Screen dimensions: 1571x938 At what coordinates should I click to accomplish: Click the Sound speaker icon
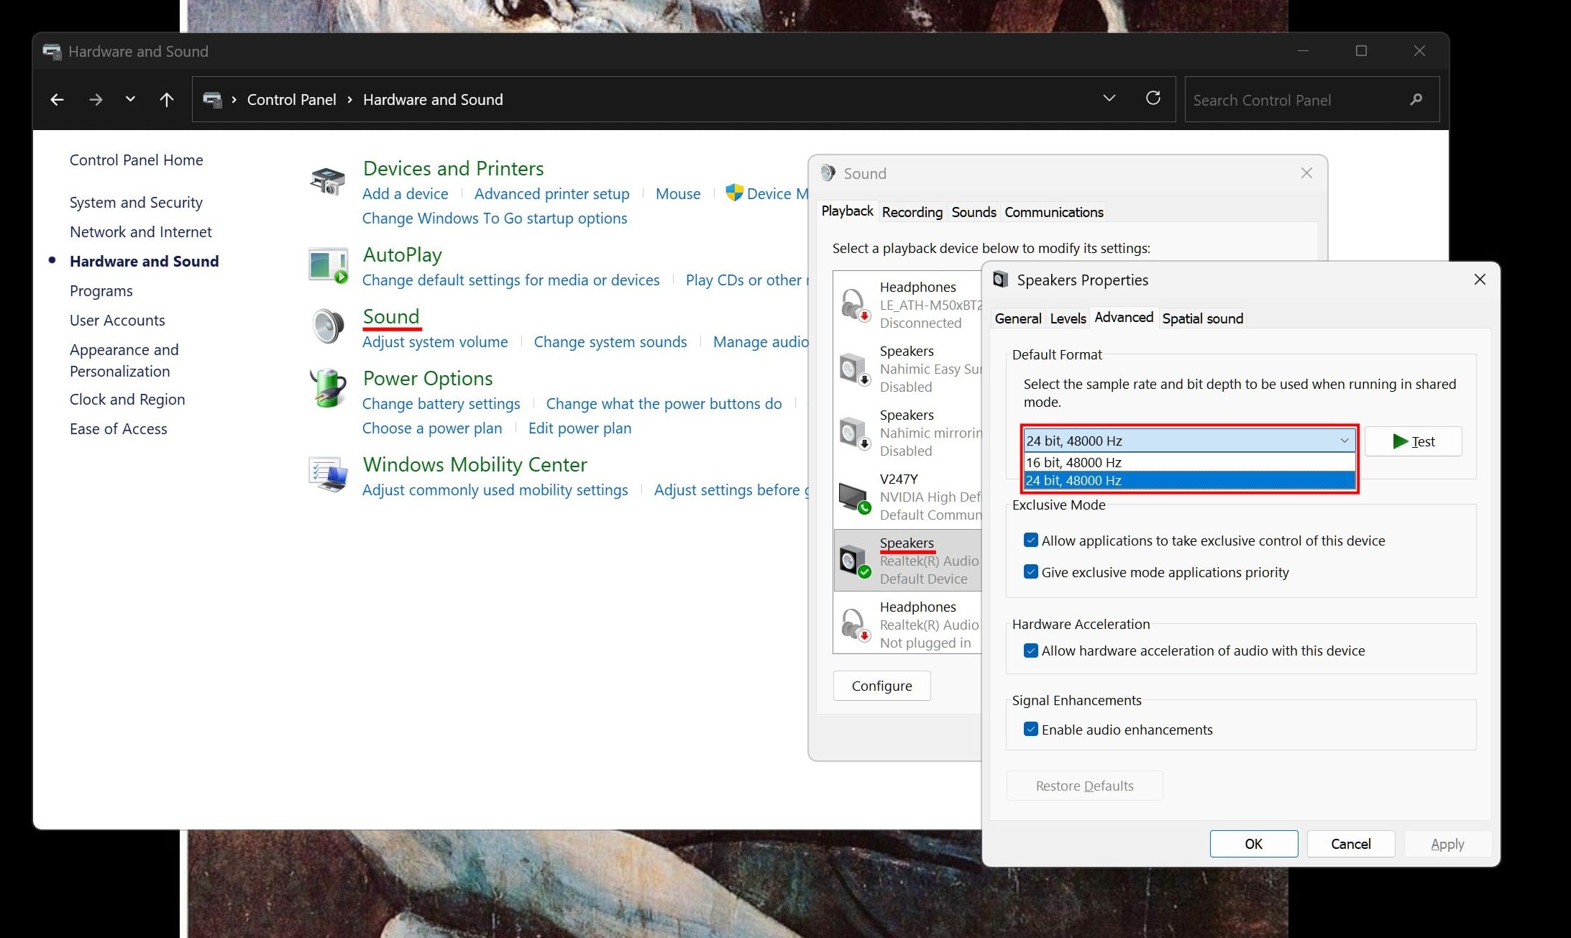pyautogui.click(x=328, y=326)
